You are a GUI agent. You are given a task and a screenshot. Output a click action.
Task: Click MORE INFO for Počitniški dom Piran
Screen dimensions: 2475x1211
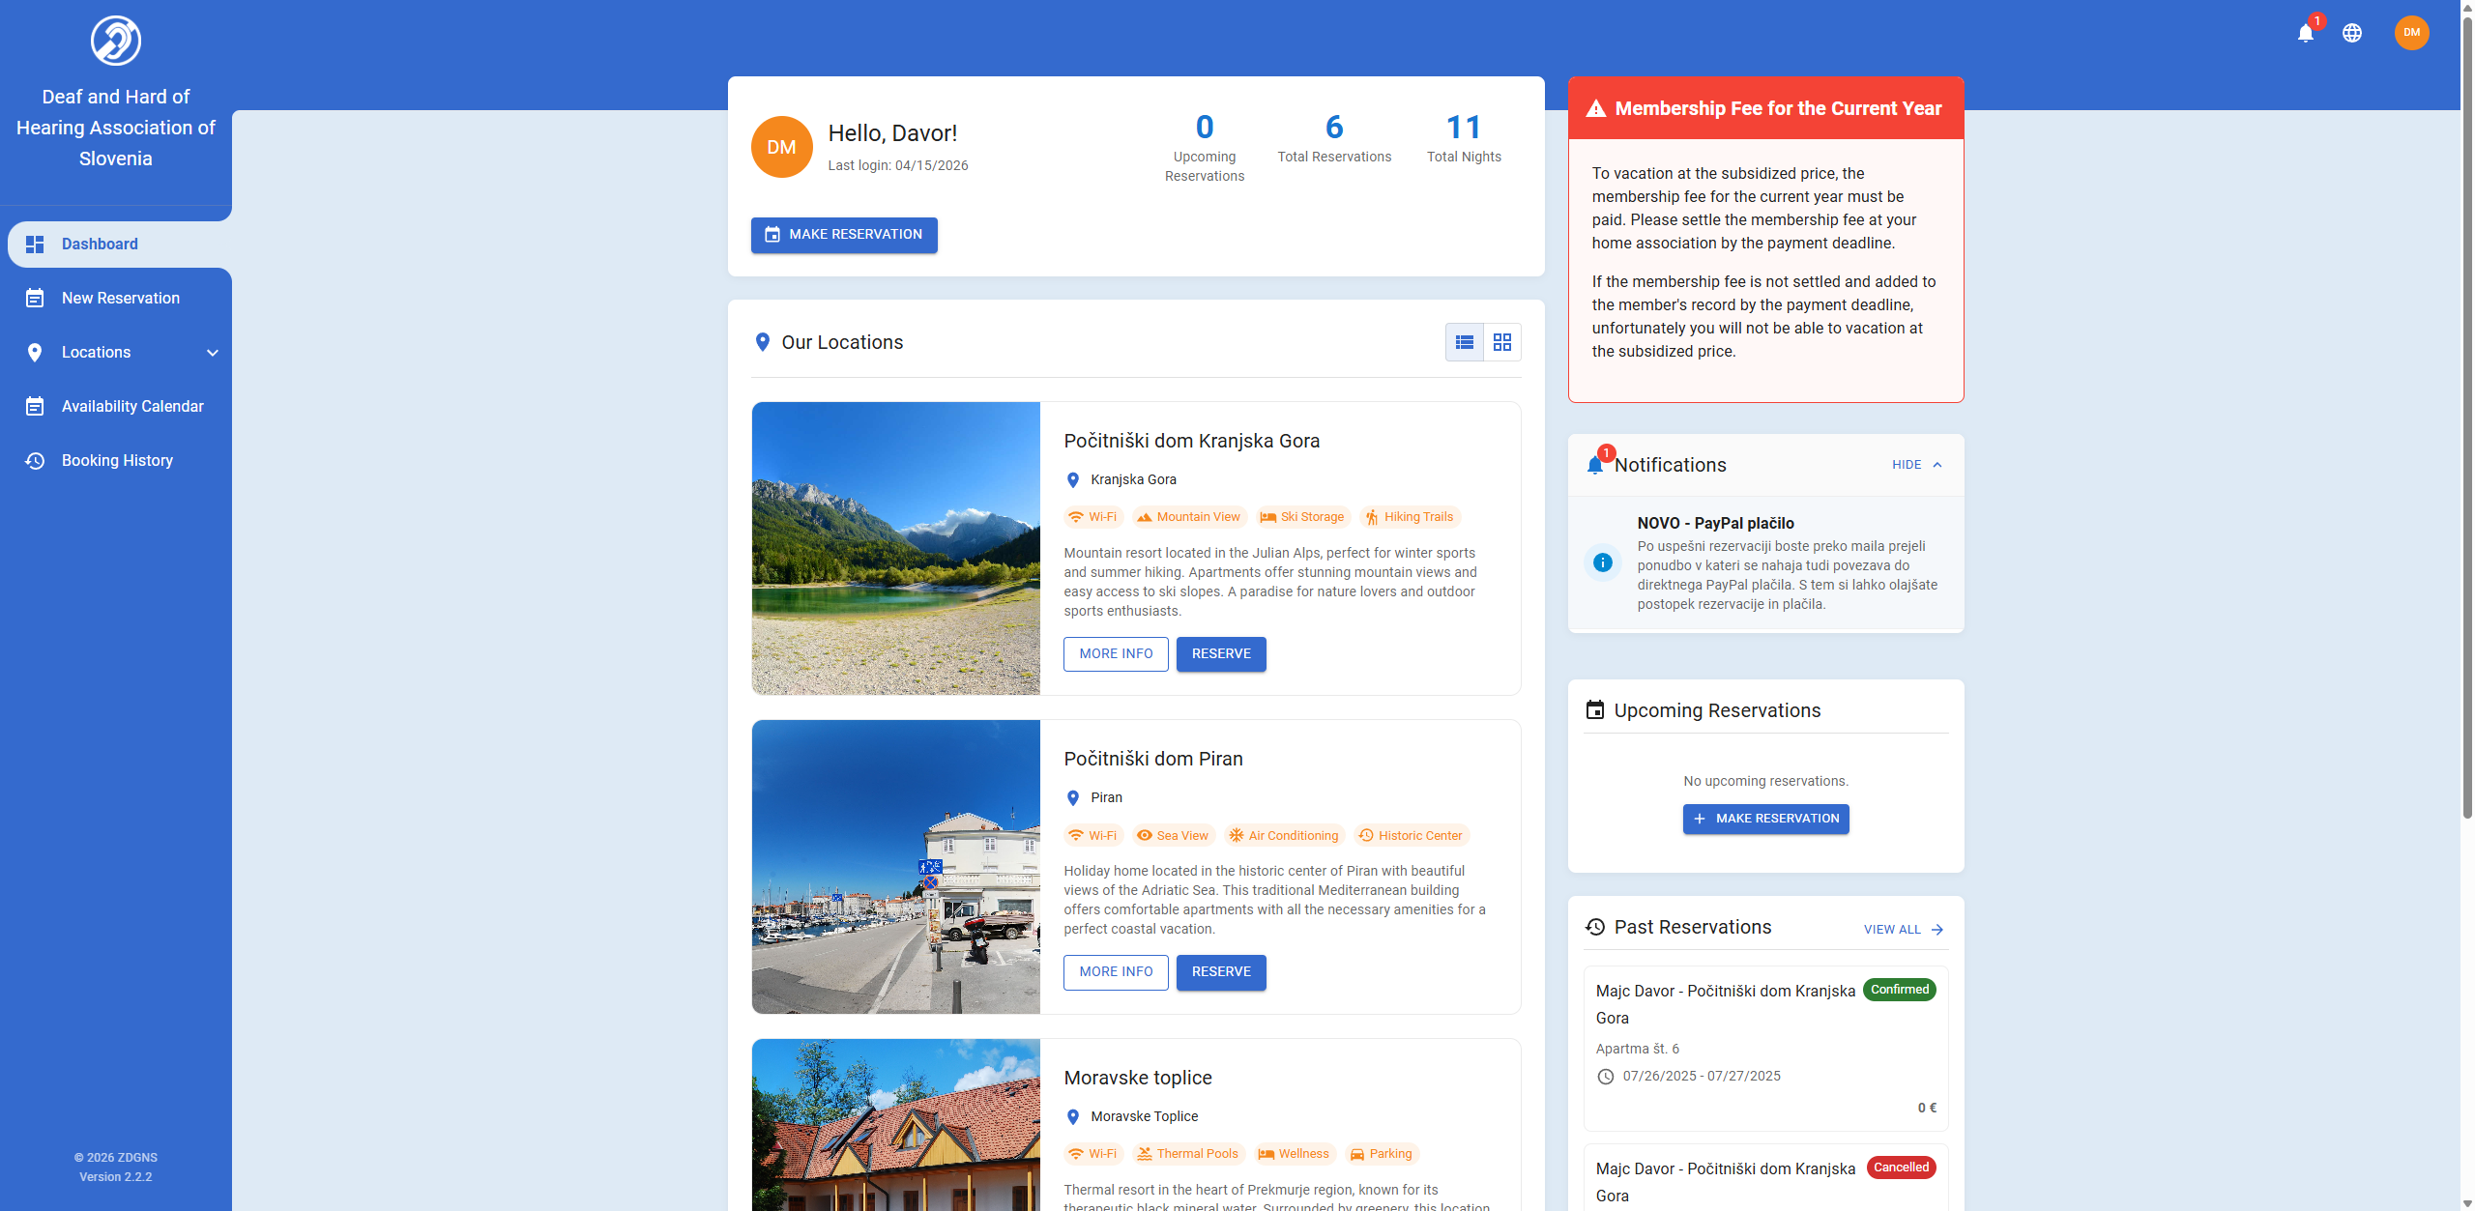[1116, 972]
